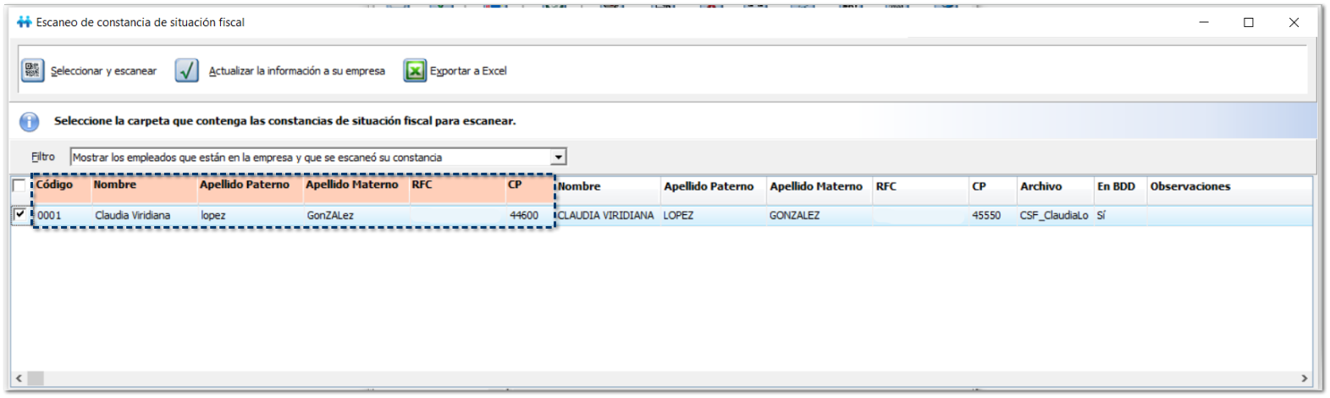
Task: Click the green checkmark Actualizar icon
Action: click(187, 70)
